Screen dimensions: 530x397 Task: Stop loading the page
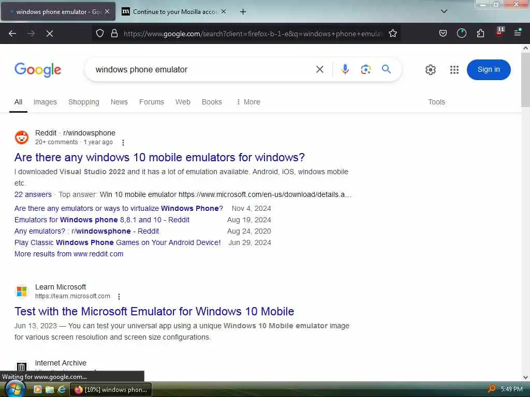click(x=49, y=34)
